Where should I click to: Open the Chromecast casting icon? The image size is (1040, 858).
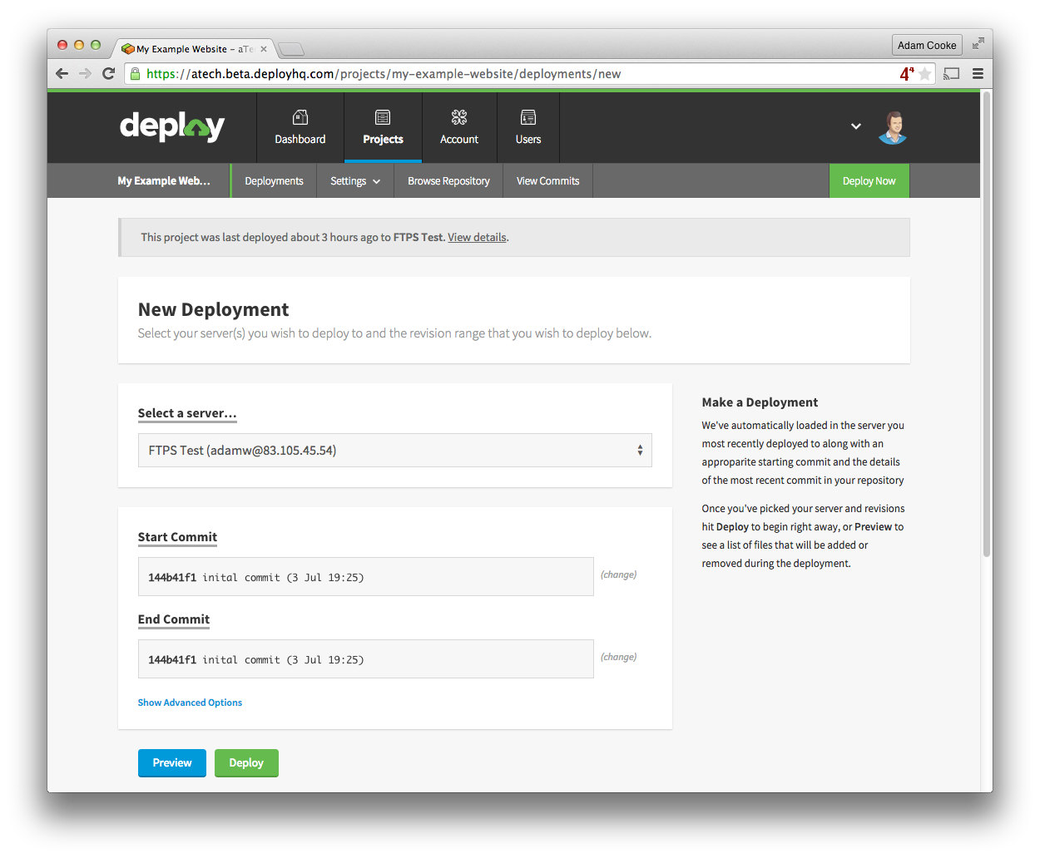951,73
